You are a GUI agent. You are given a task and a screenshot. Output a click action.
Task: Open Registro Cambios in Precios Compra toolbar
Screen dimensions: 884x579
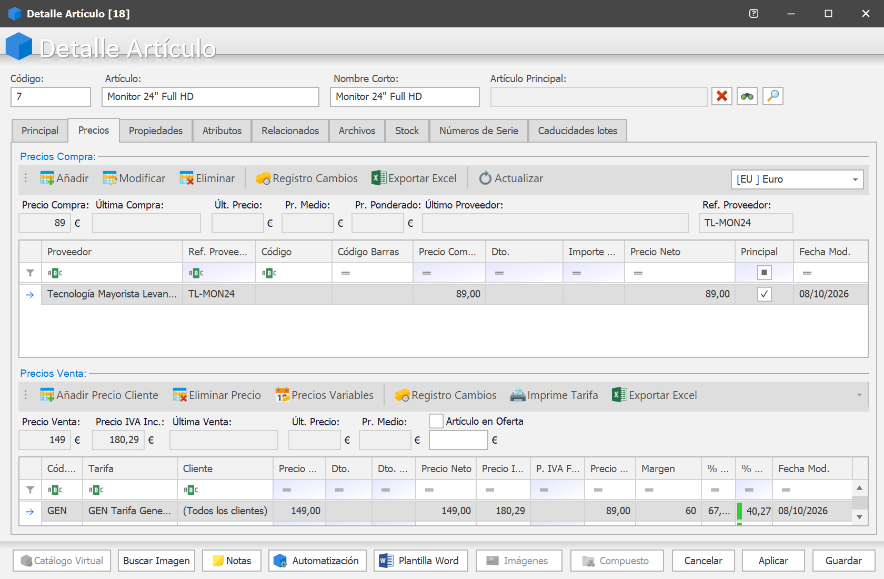[x=307, y=178]
